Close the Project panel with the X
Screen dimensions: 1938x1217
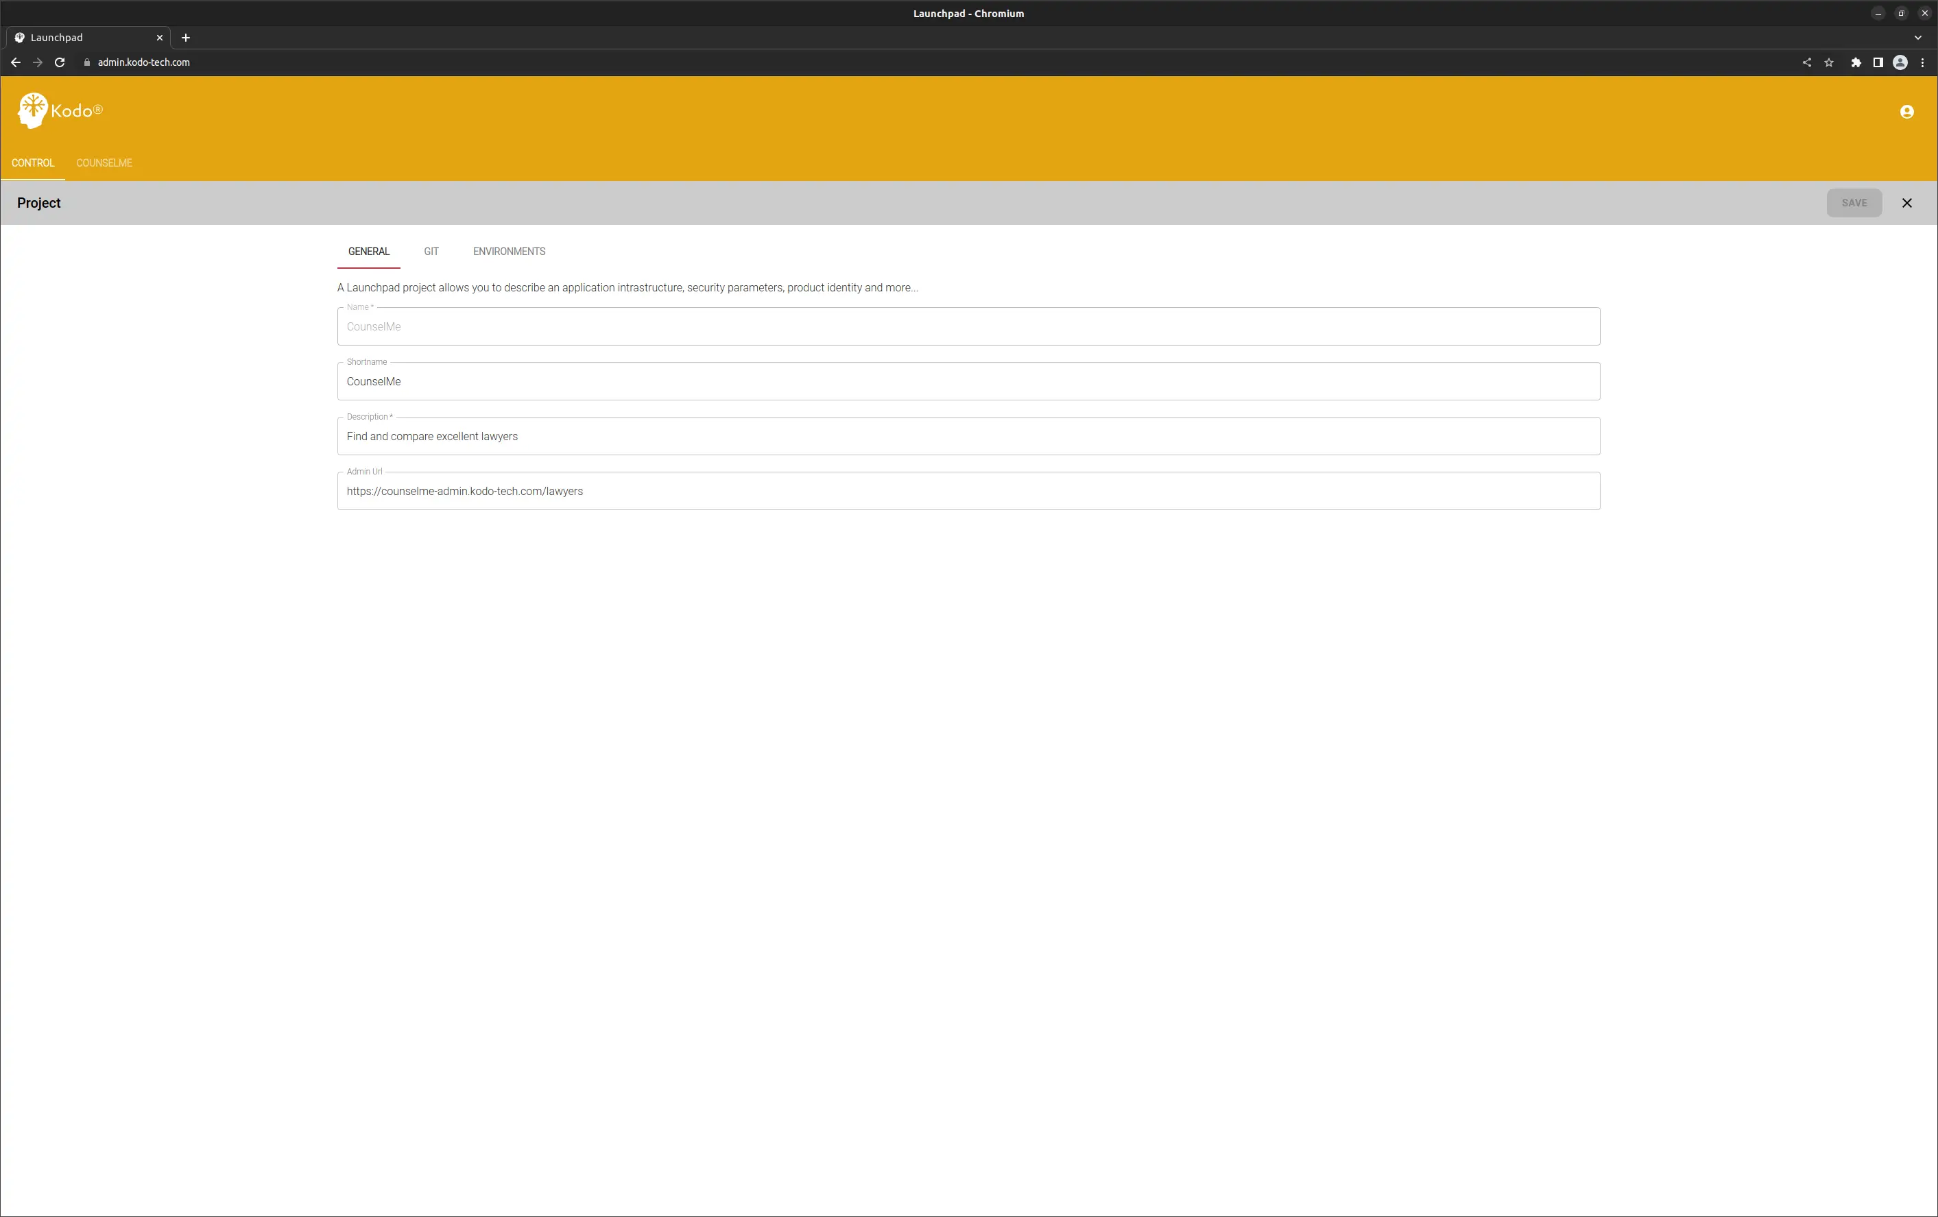coord(1906,202)
